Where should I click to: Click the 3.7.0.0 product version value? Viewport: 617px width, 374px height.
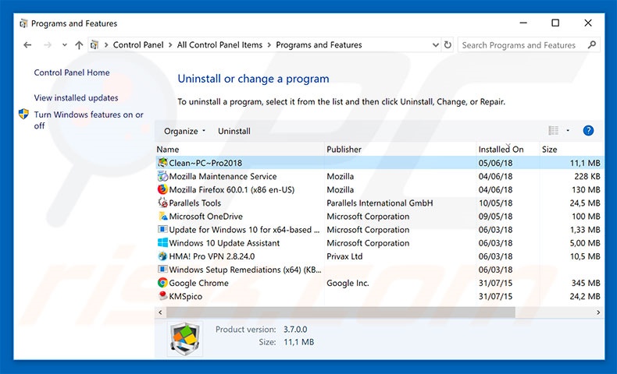pos(295,330)
